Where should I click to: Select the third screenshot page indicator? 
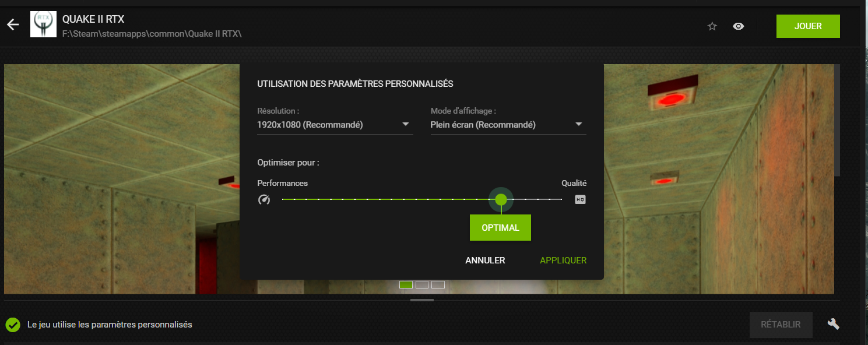(438, 284)
